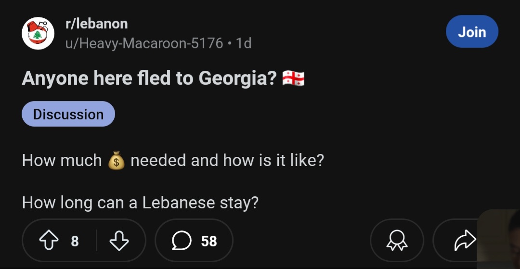
Task: Click the vote score number 8
Action: click(75, 241)
